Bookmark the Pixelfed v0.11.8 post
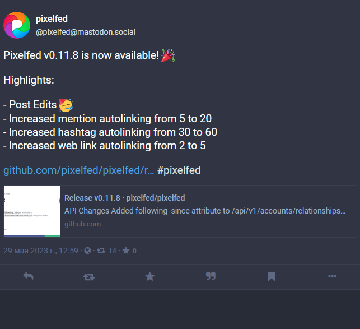Screen dimensions: 360x329 272,276
